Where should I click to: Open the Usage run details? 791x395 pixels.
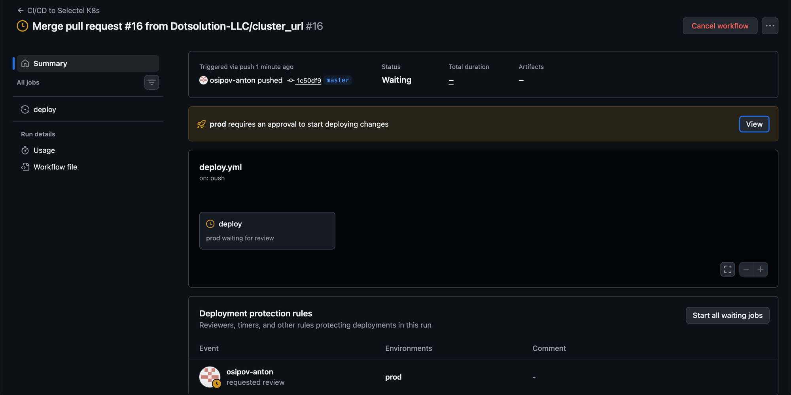(x=44, y=150)
